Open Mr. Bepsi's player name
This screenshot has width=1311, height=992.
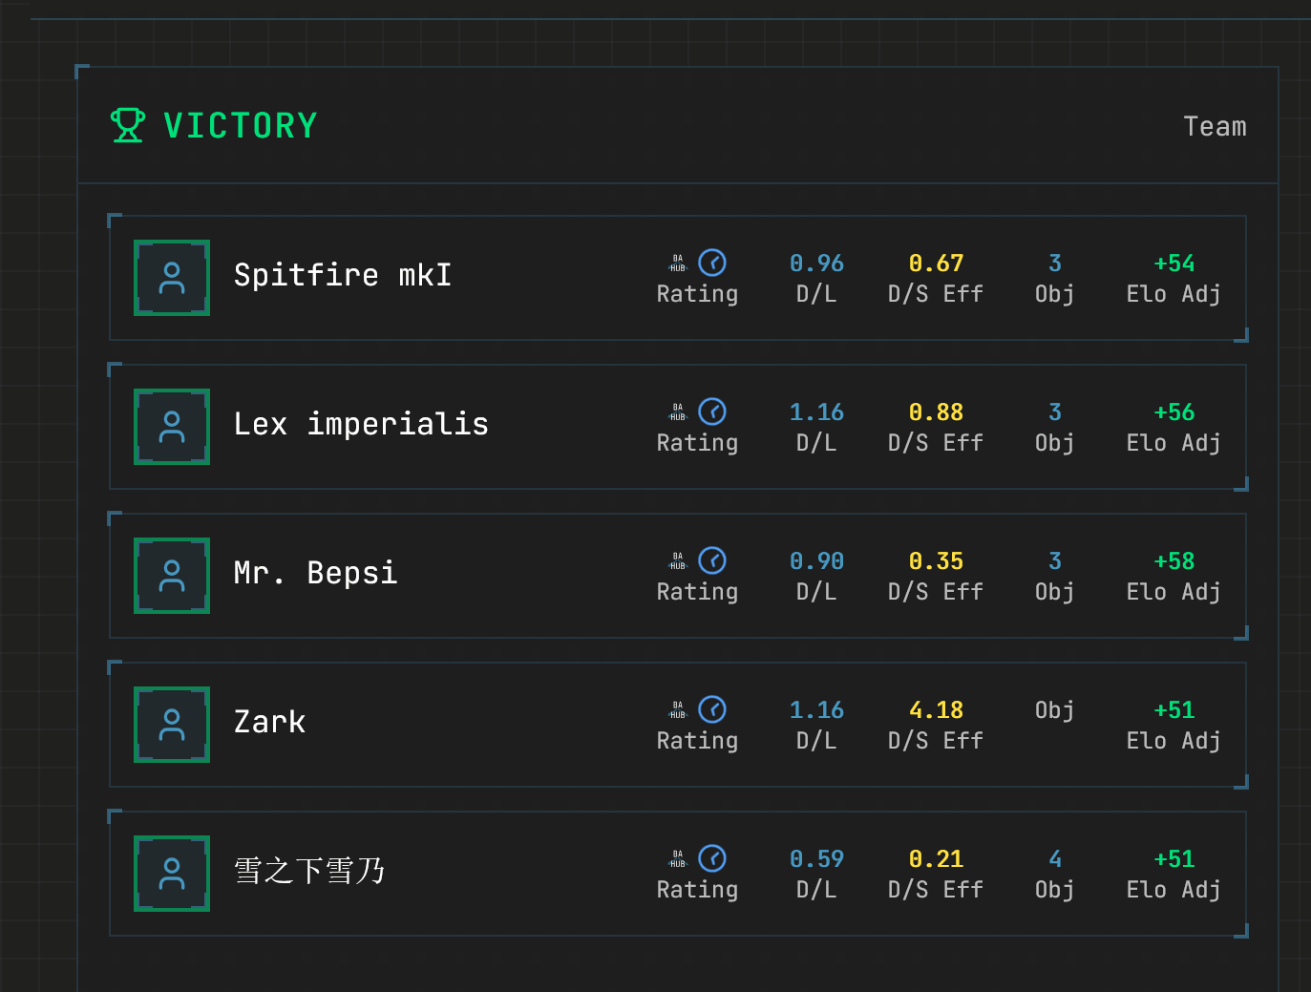pos(315,574)
